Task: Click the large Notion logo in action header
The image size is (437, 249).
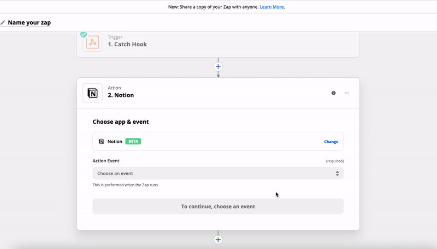Action: (x=92, y=93)
